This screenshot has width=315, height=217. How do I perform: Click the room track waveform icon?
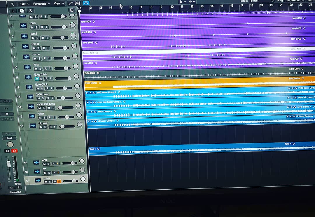click(x=38, y=180)
